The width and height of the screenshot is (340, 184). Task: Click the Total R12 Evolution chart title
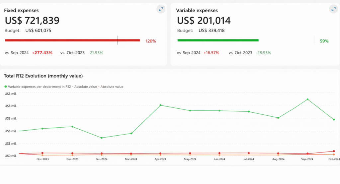coord(43,76)
